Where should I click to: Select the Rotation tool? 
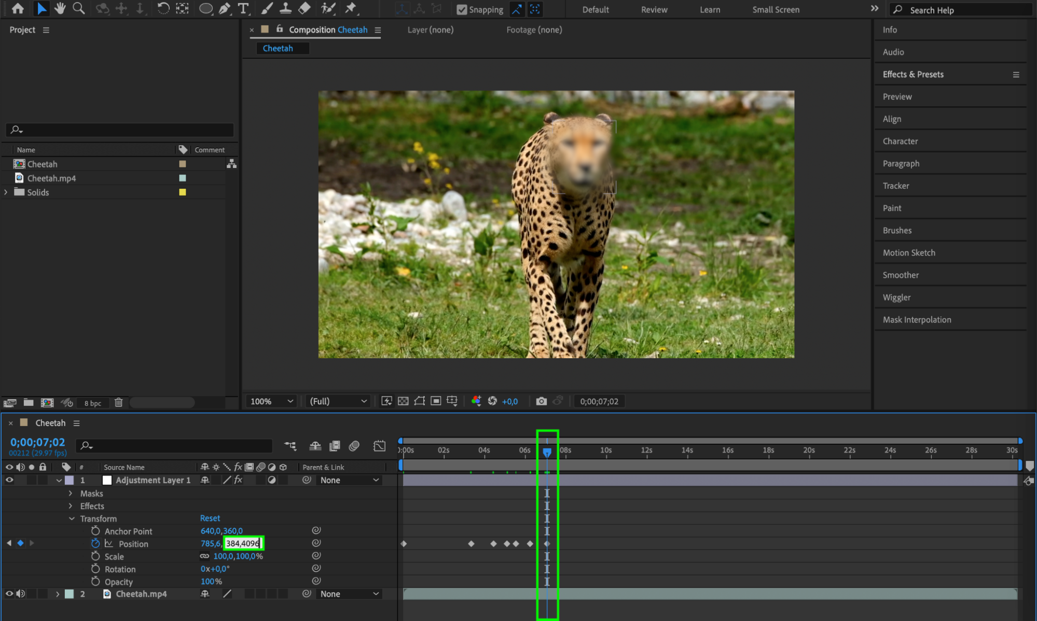click(x=163, y=8)
